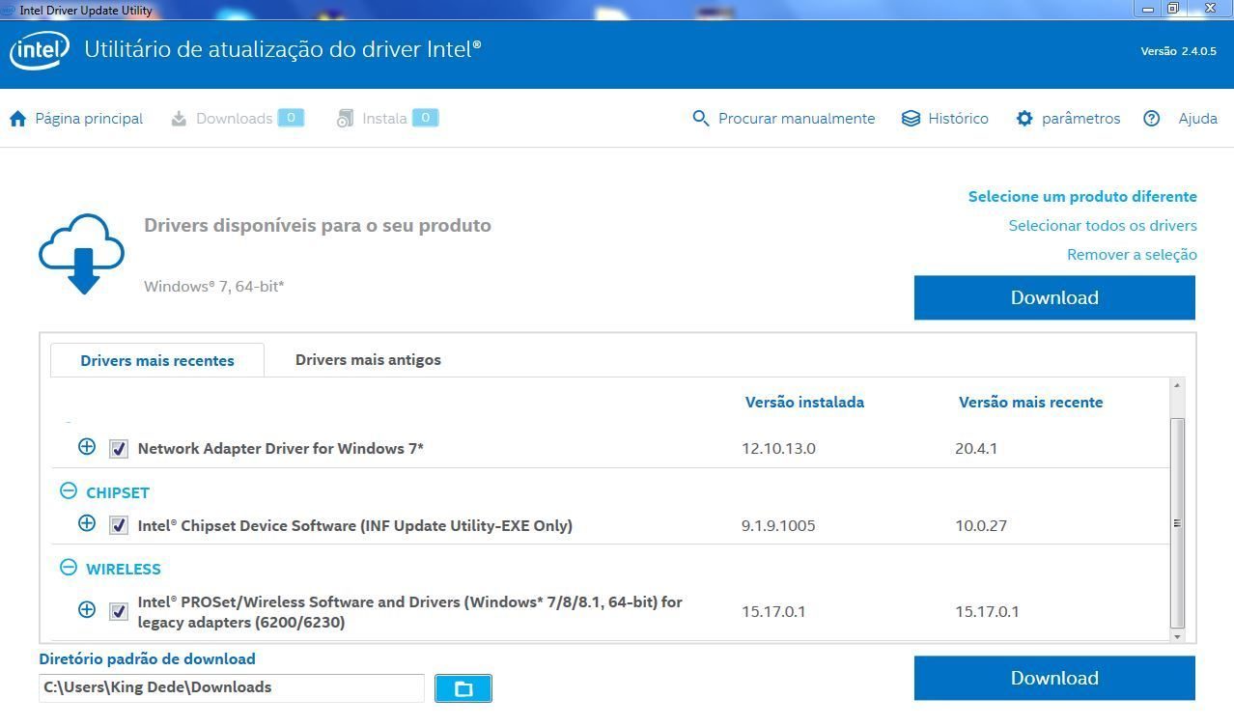Collapse the WIRELESS category
The width and height of the screenshot is (1234, 727).
click(68, 568)
